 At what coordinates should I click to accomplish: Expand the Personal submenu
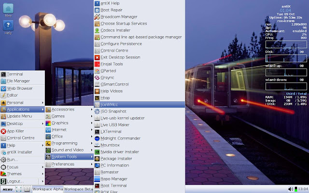(x=23, y=103)
